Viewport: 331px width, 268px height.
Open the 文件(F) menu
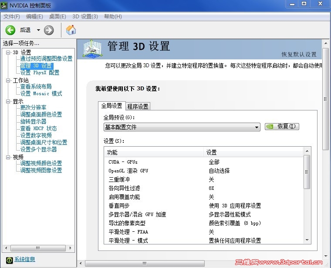pyautogui.click(x=12, y=17)
